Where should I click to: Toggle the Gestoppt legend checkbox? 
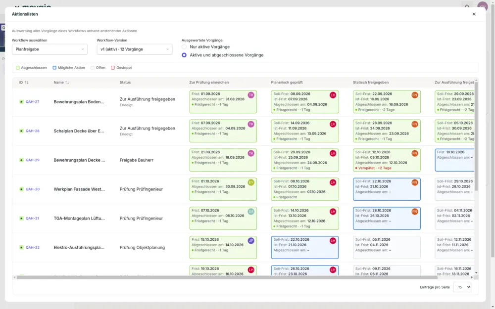(113, 67)
